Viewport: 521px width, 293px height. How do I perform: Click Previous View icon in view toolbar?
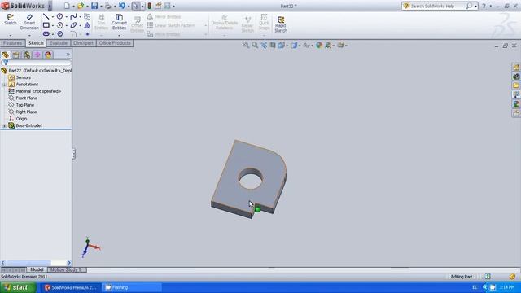tap(264, 46)
